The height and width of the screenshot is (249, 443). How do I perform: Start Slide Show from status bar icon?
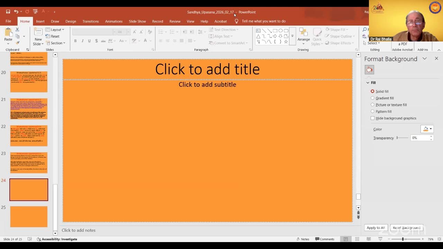coord(380,239)
